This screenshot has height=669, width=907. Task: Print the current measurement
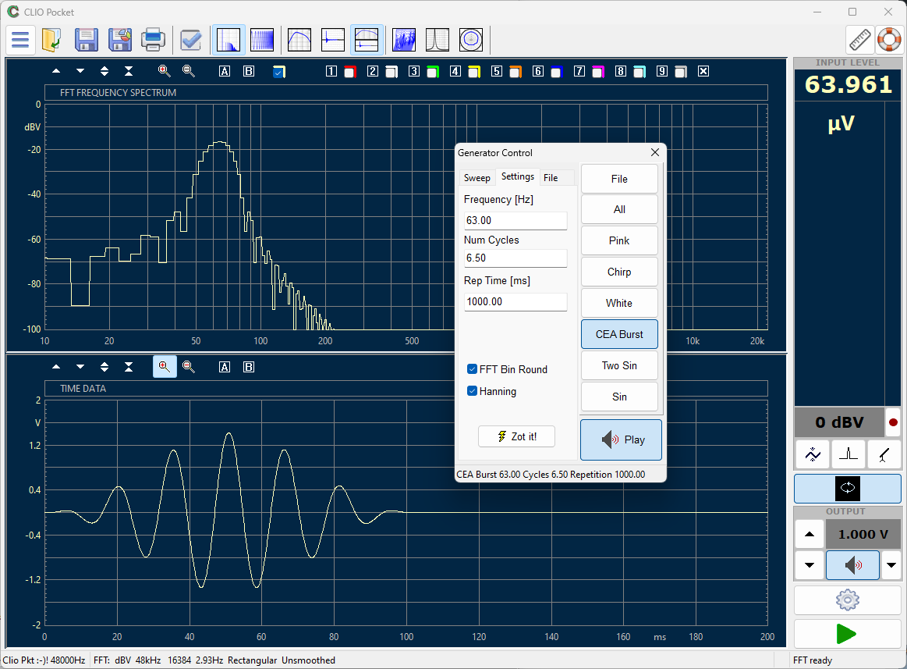pyautogui.click(x=154, y=40)
